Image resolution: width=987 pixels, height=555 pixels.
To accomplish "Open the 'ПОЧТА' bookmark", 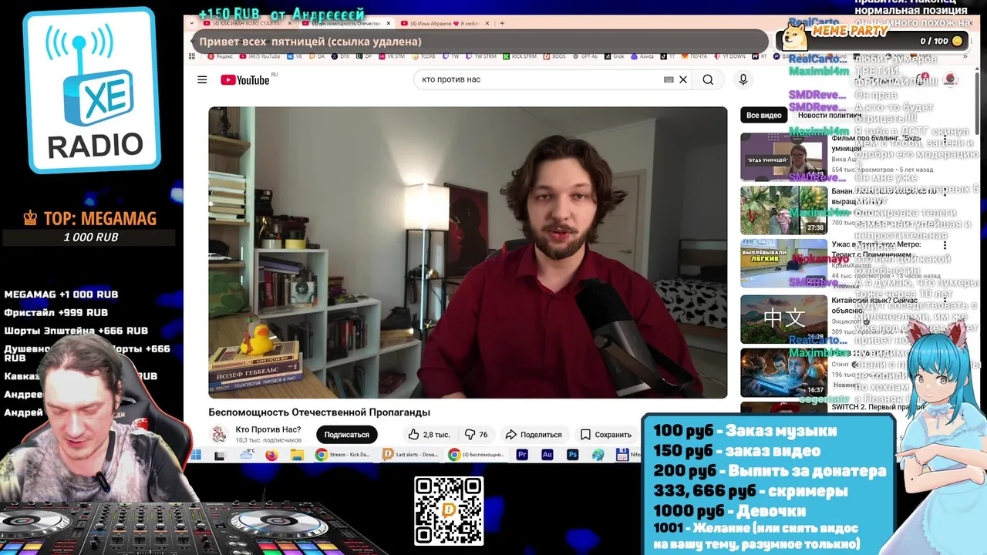I will pyautogui.click(x=694, y=56).
